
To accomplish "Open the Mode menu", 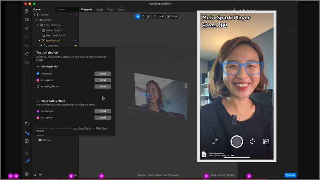I will click(x=100, y=10).
